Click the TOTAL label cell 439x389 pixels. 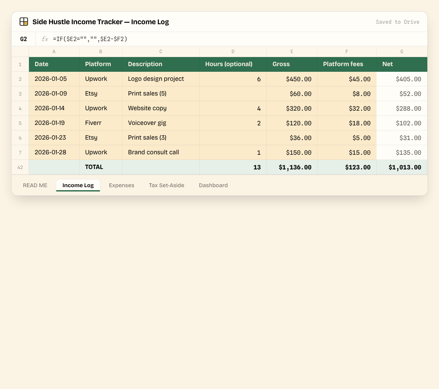(x=101, y=167)
